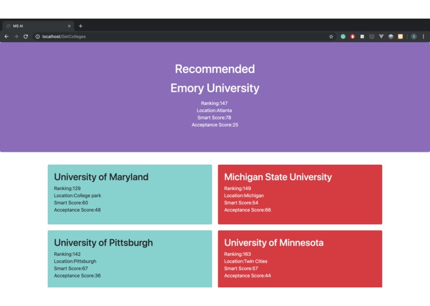Close the MS AI tab
Screen dimensions: 430x306
click(x=69, y=26)
